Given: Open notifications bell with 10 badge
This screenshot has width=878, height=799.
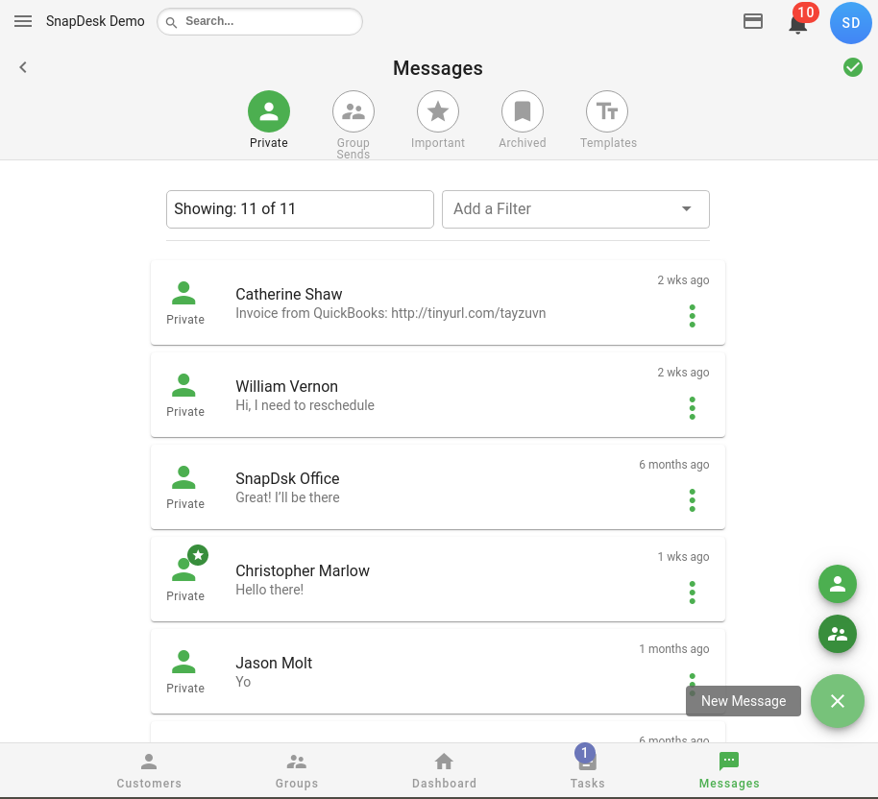Looking at the screenshot, I should tap(798, 23).
